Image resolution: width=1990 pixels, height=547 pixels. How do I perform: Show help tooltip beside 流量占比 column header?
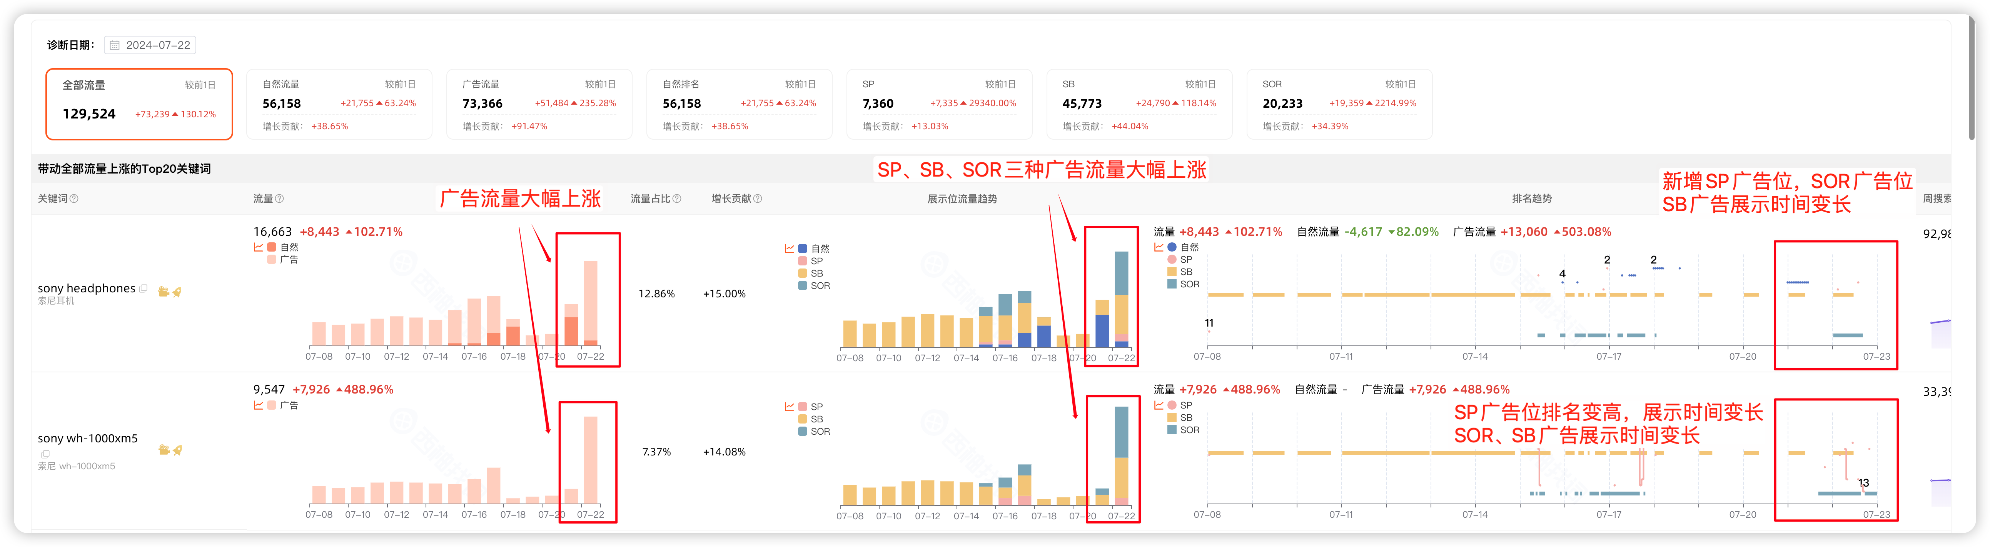[x=677, y=198]
